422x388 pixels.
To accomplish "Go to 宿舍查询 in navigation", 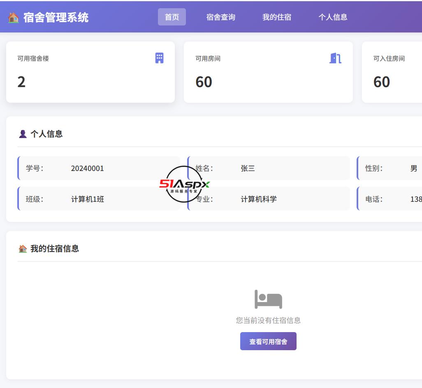I will pyautogui.click(x=221, y=17).
